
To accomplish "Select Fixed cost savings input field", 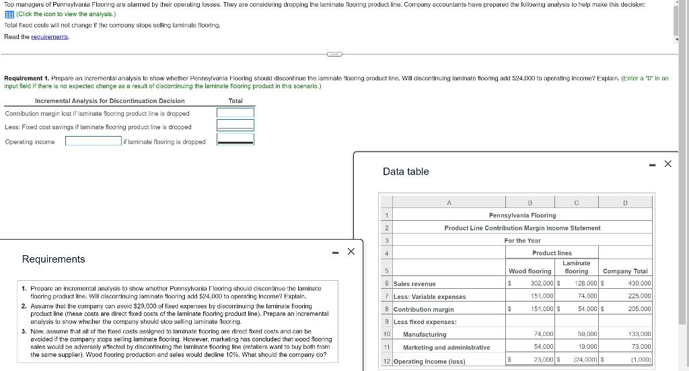I will (235, 126).
